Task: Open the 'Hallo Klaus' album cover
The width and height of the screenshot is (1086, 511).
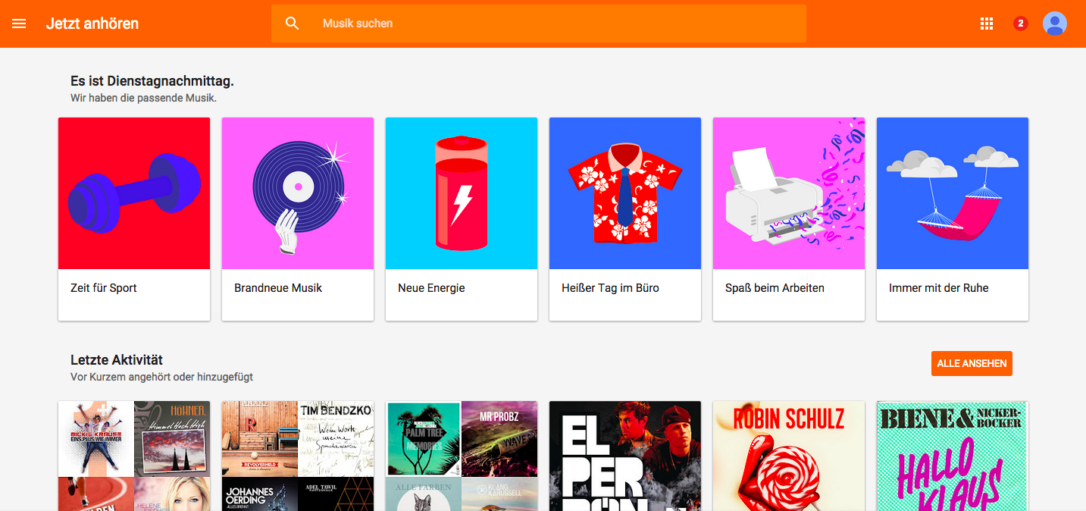Action: (x=953, y=456)
